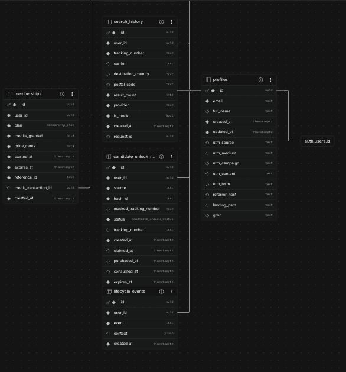Show info for the lifecycle_events table
This screenshot has width=346, height=372.
(161, 292)
